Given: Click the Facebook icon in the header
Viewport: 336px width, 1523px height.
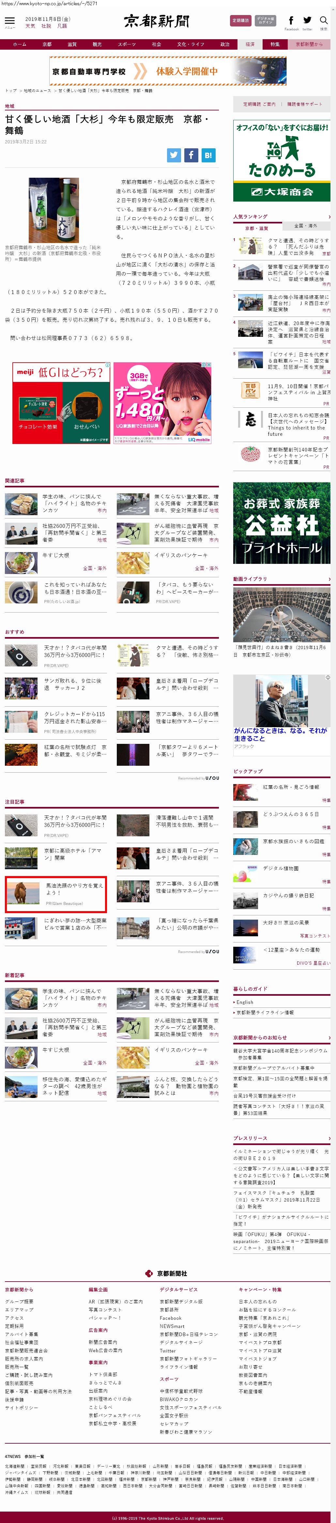Looking at the screenshot, I should [x=291, y=21].
